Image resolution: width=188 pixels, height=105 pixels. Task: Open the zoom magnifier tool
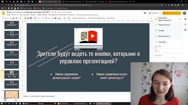tap(20, 18)
